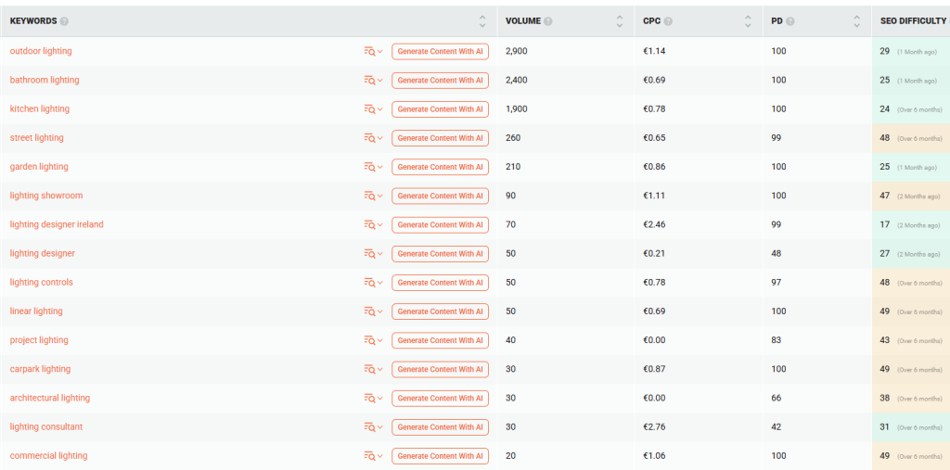Generate Content With AI for garden lighting

tap(440, 167)
